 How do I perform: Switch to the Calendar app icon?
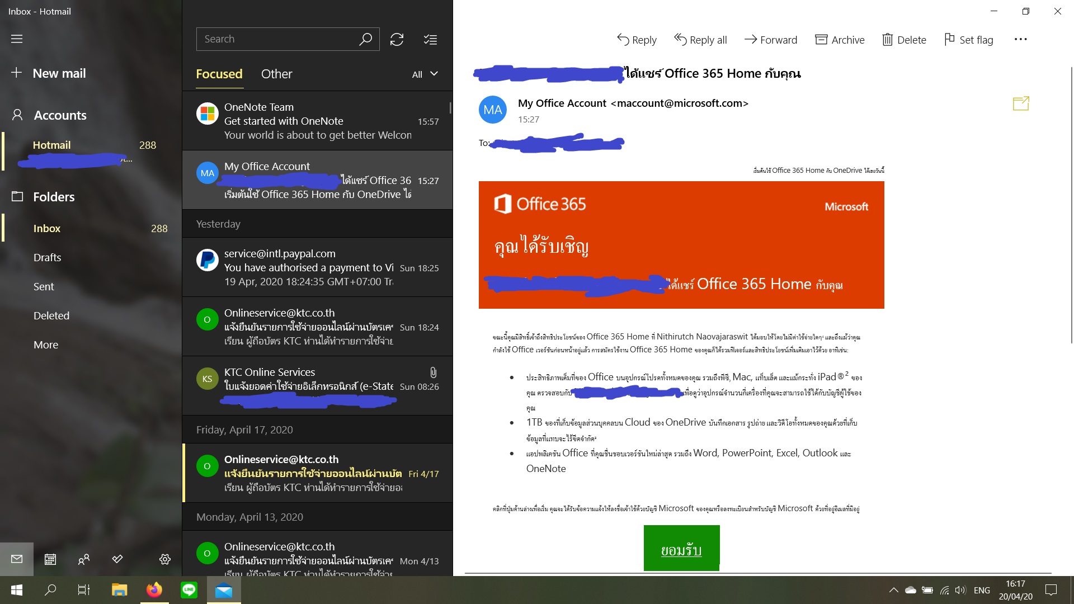click(x=50, y=559)
